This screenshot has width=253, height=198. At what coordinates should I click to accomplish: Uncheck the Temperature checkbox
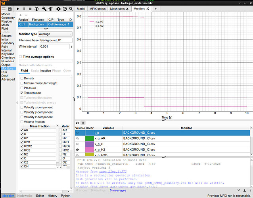click(x=22, y=93)
